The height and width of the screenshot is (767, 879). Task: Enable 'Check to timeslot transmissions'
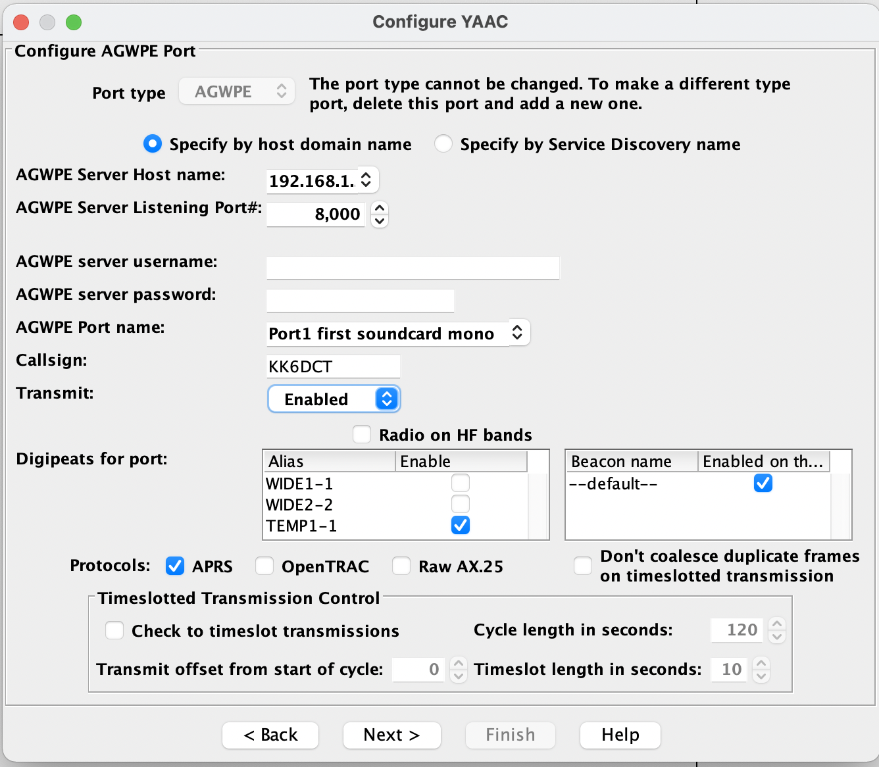(114, 630)
